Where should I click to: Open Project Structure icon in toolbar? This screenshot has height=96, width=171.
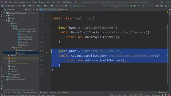point(161,6)
